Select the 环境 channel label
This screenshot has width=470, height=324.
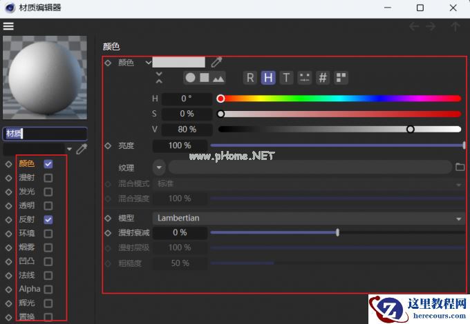[x=27, y=233]
